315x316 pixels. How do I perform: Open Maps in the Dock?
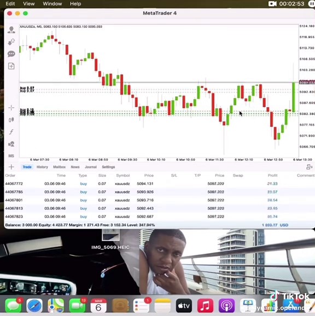(x=56, y=306)
